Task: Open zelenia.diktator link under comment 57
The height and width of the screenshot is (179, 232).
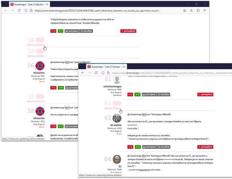Action: pyautogui.click(x=36, y=101)
